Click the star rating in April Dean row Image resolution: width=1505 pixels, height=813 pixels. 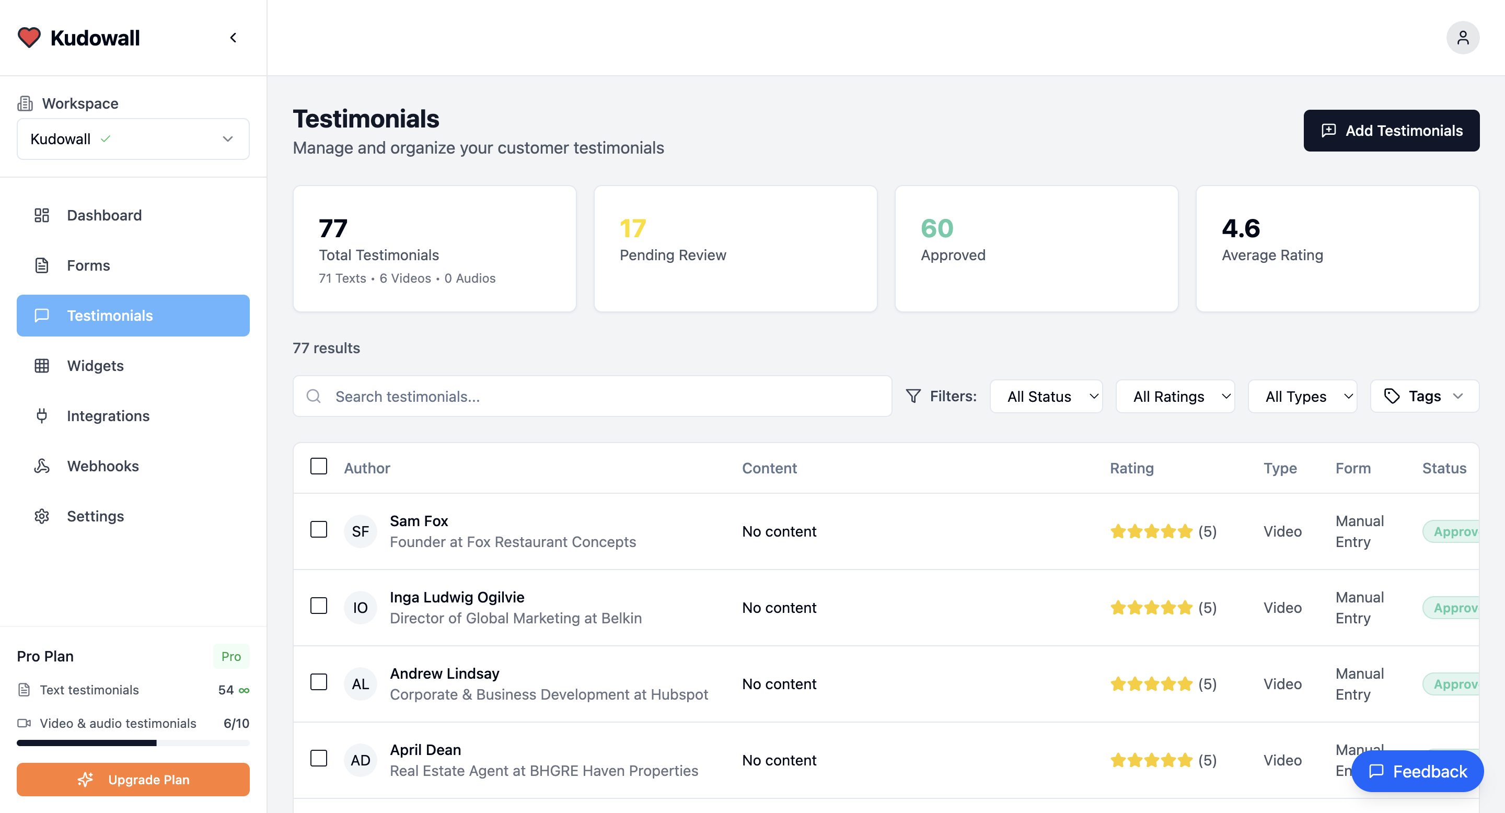(x=1151, y=760)
